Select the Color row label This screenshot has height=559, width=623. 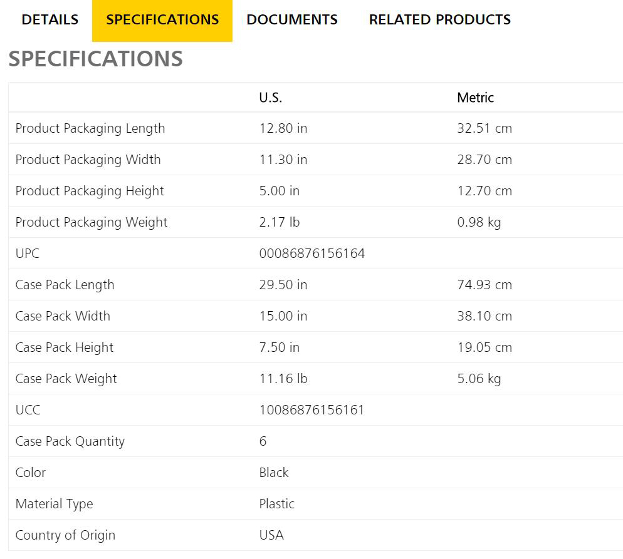pyautogui.click(x=31, y=473)
